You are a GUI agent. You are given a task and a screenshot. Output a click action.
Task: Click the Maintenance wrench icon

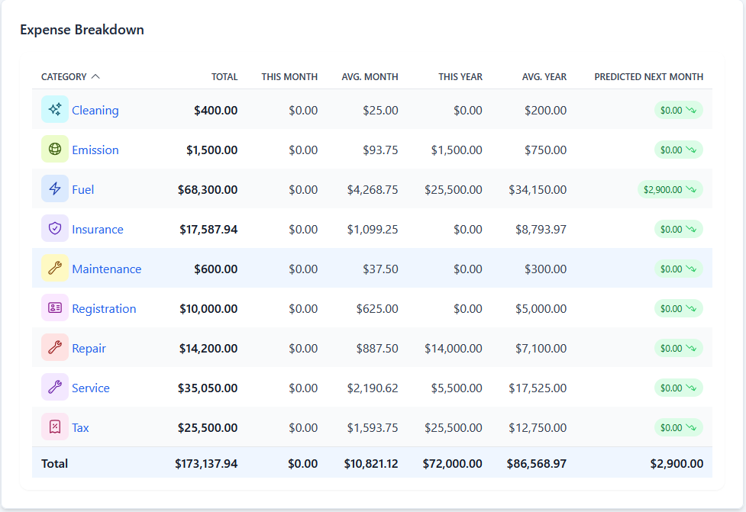(x=55, y=269)
